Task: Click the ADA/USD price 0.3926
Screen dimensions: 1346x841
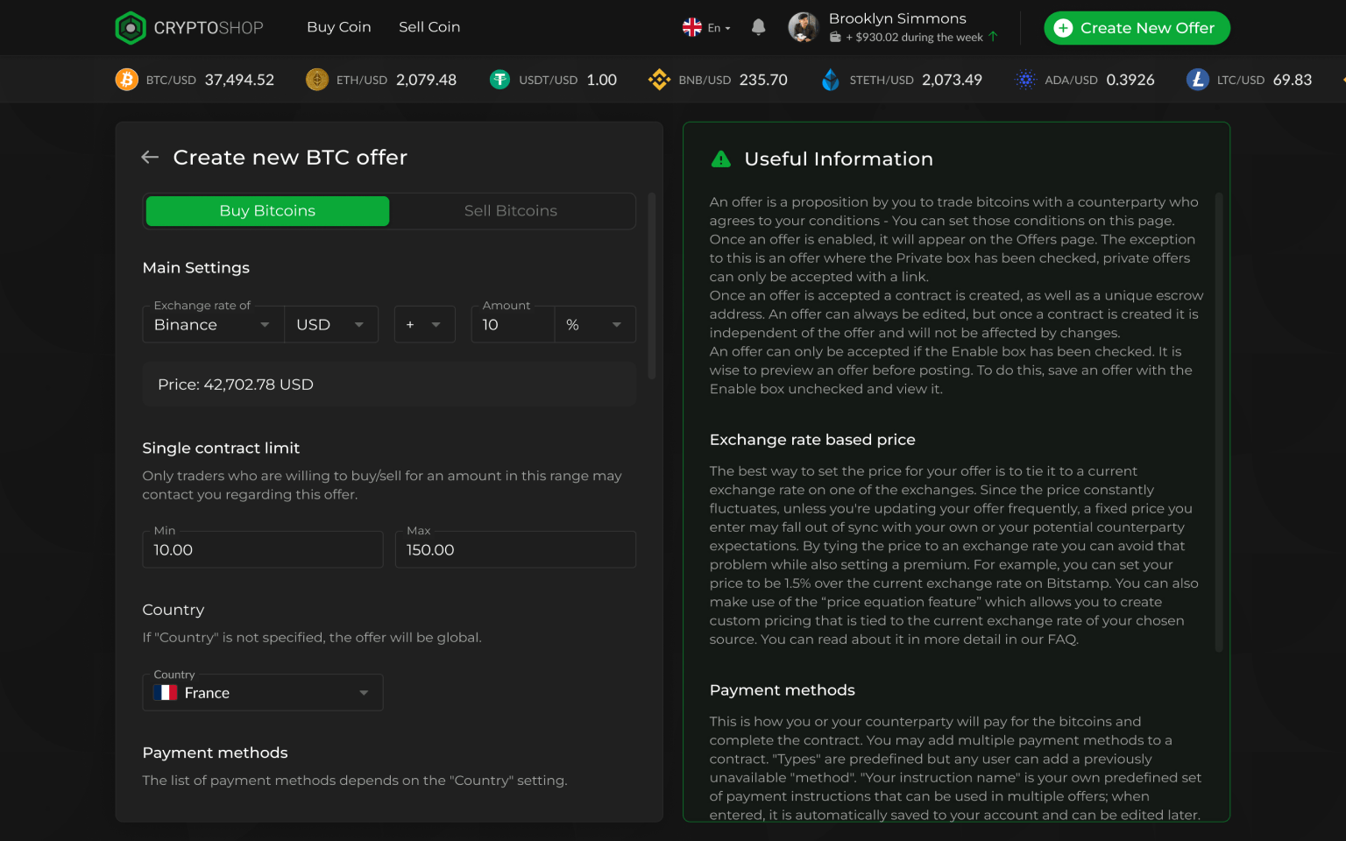Action: pyautogui.click(x=1130, y=80)
